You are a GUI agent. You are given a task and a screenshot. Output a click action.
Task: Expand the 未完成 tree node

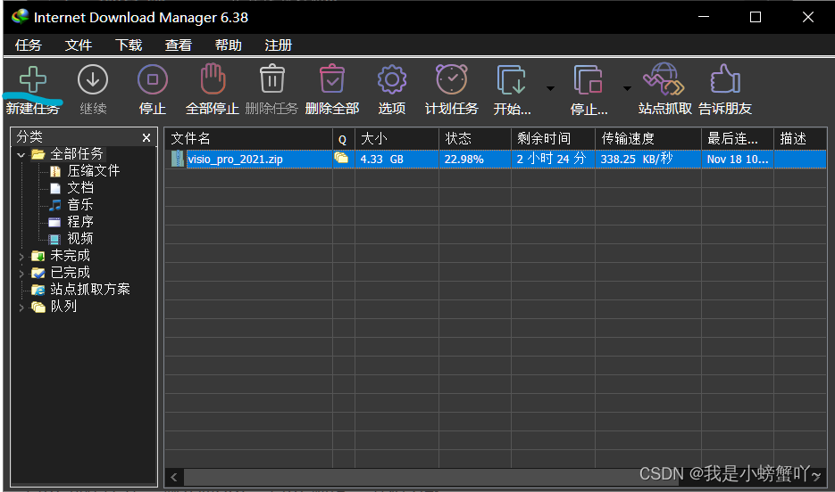point(21,257)
